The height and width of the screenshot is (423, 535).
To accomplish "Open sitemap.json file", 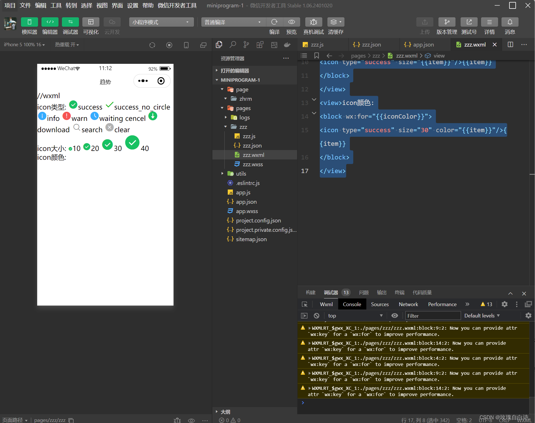I will (255, 239).
